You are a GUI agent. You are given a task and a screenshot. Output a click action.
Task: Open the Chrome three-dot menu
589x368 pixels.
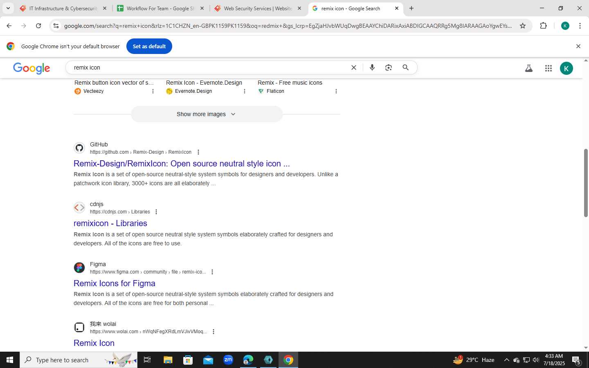(580, 26)
